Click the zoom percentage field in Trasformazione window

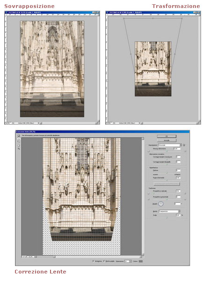[109, 123]
